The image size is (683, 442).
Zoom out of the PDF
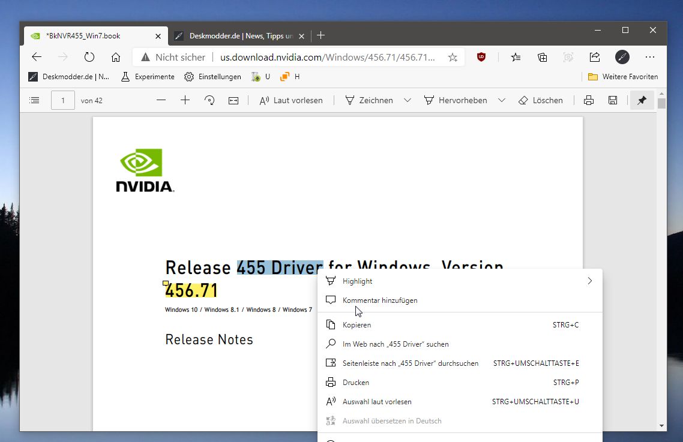pos(161,100)
